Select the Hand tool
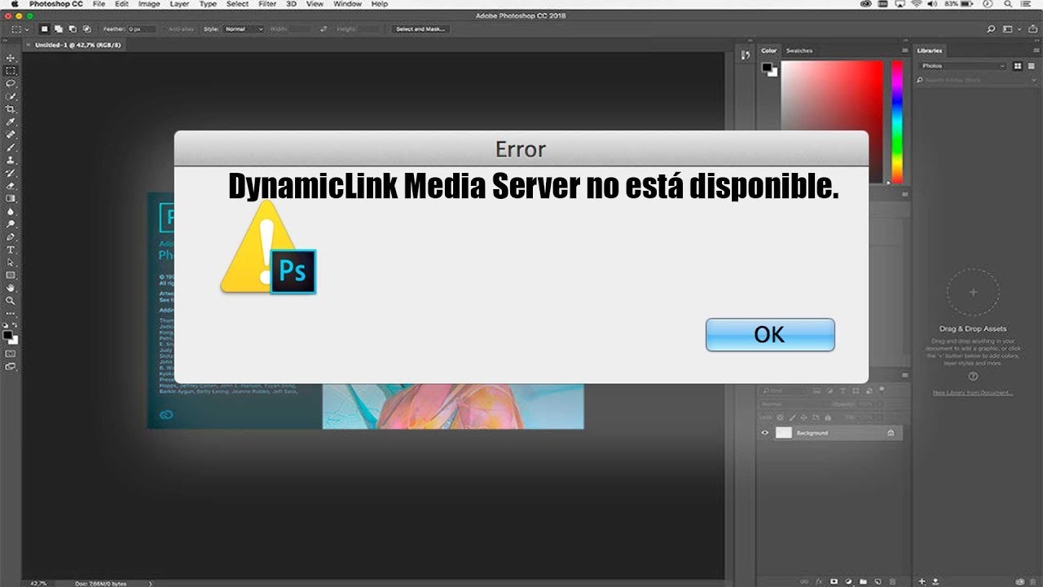 (11, 288)
